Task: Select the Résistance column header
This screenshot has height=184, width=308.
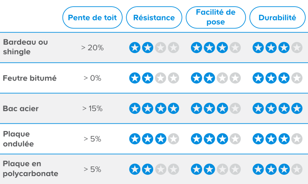Action: 154,18
